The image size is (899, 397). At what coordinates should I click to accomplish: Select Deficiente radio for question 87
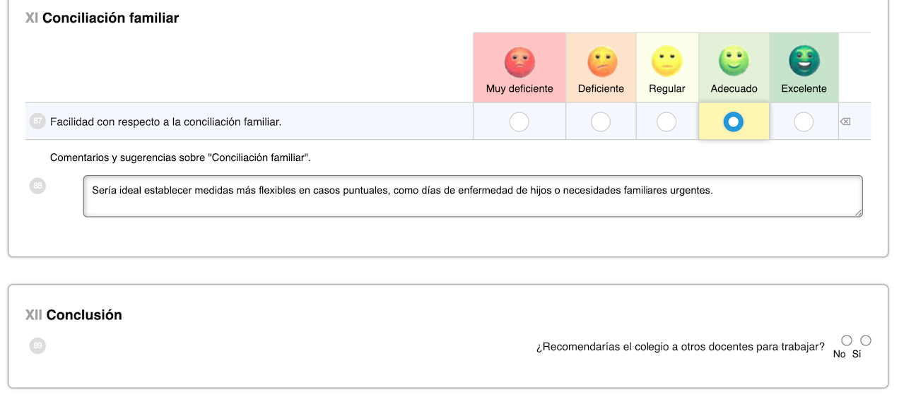coord(601,122)
